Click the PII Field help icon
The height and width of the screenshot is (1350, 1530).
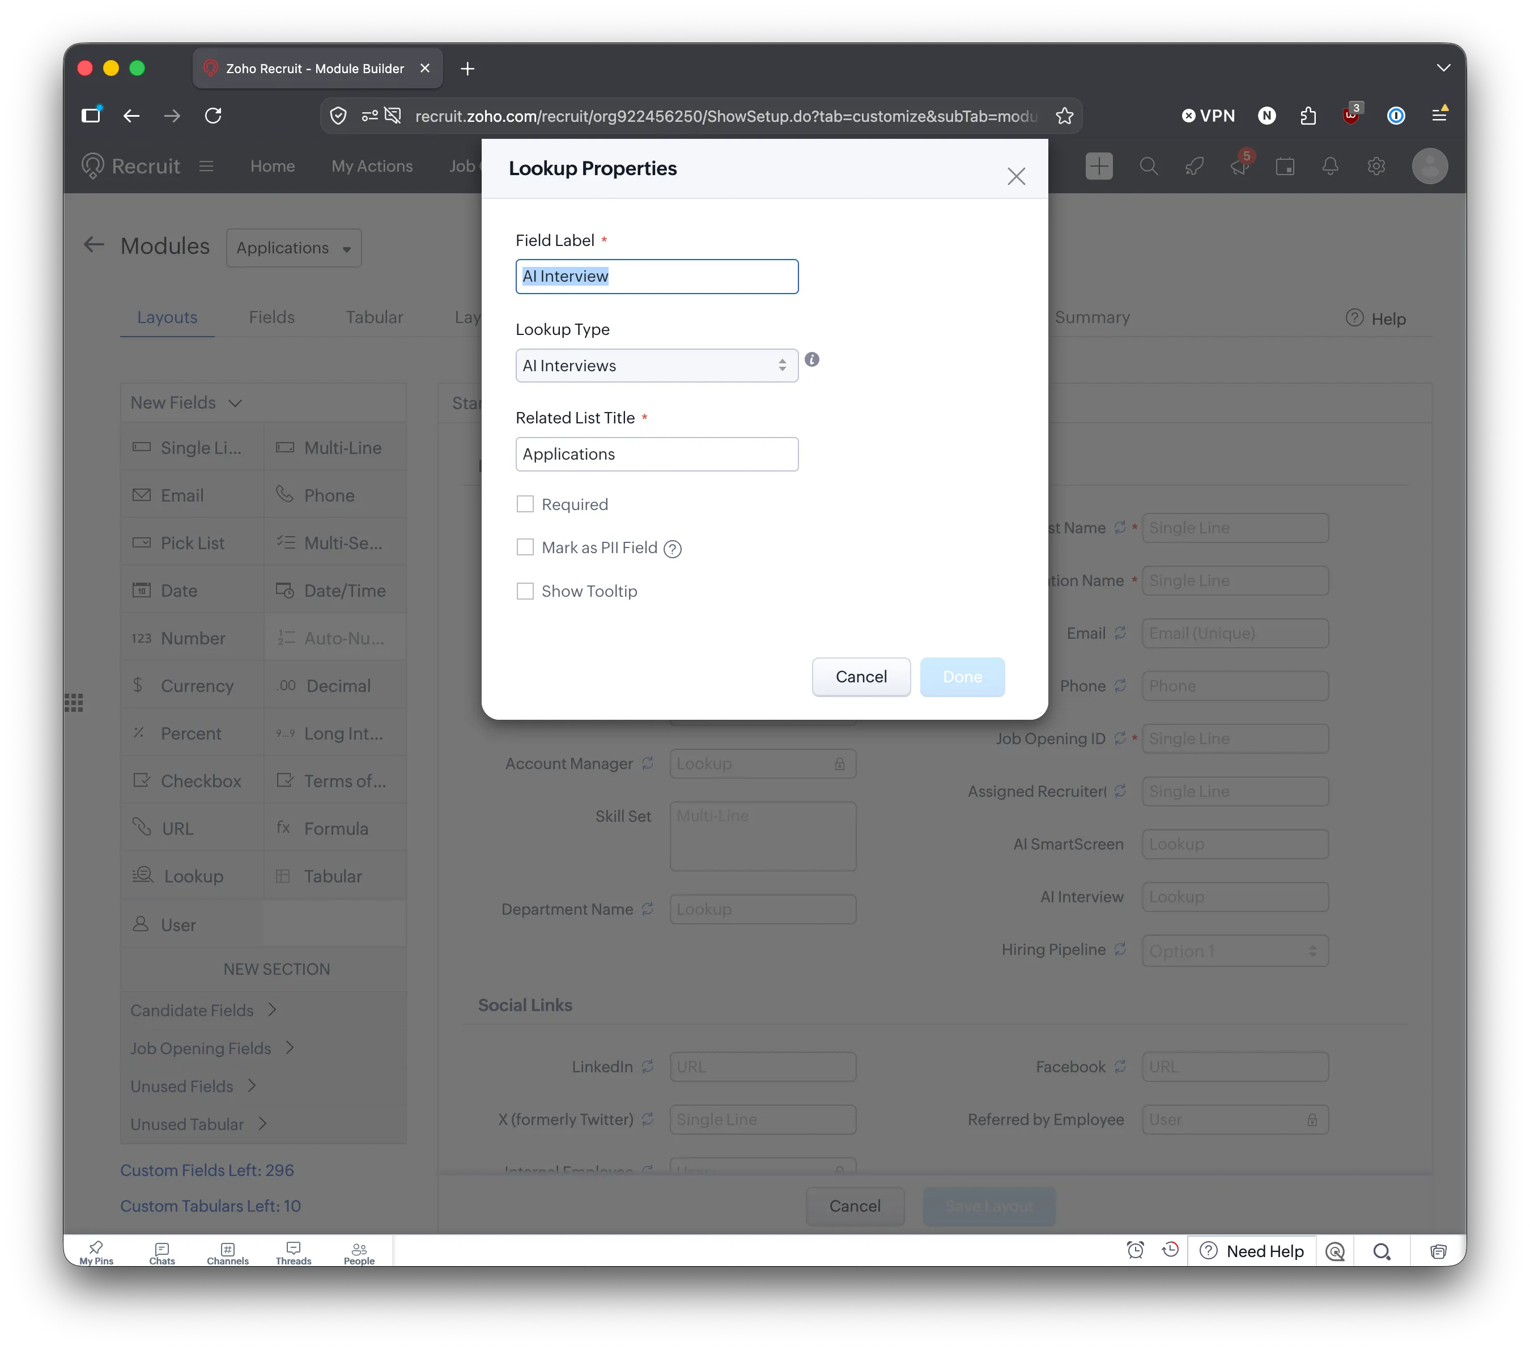coord(672,549)
